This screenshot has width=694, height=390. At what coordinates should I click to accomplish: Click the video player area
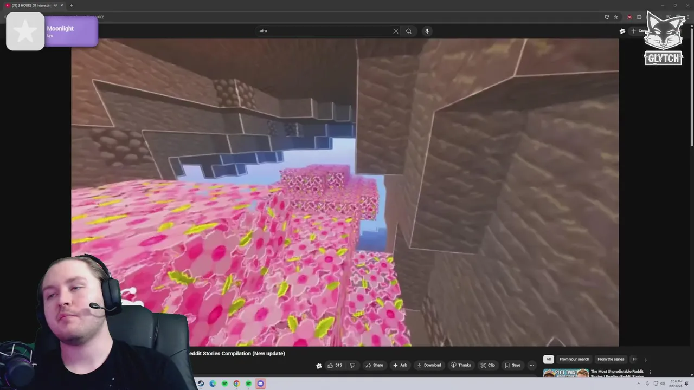tap(345, 192)
